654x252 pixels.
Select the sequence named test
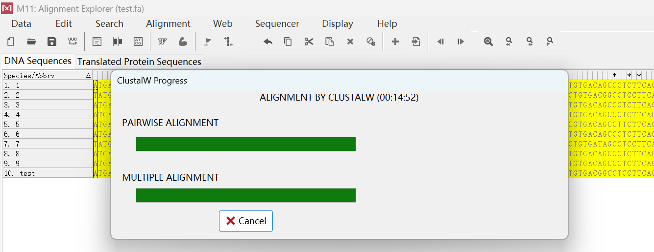click(x=27, y=173)
